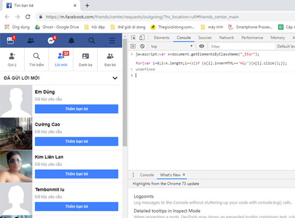
Task: Open Em Dũng profile name
Action: [x=45, y=92]
